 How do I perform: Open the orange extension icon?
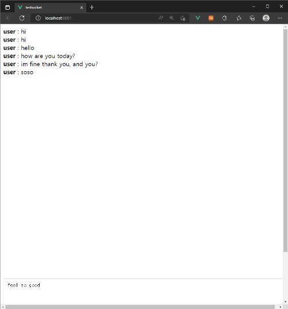pos(211,18)
